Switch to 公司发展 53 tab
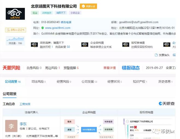This screenshot has width=180, height=139. [x=89, y=82]
